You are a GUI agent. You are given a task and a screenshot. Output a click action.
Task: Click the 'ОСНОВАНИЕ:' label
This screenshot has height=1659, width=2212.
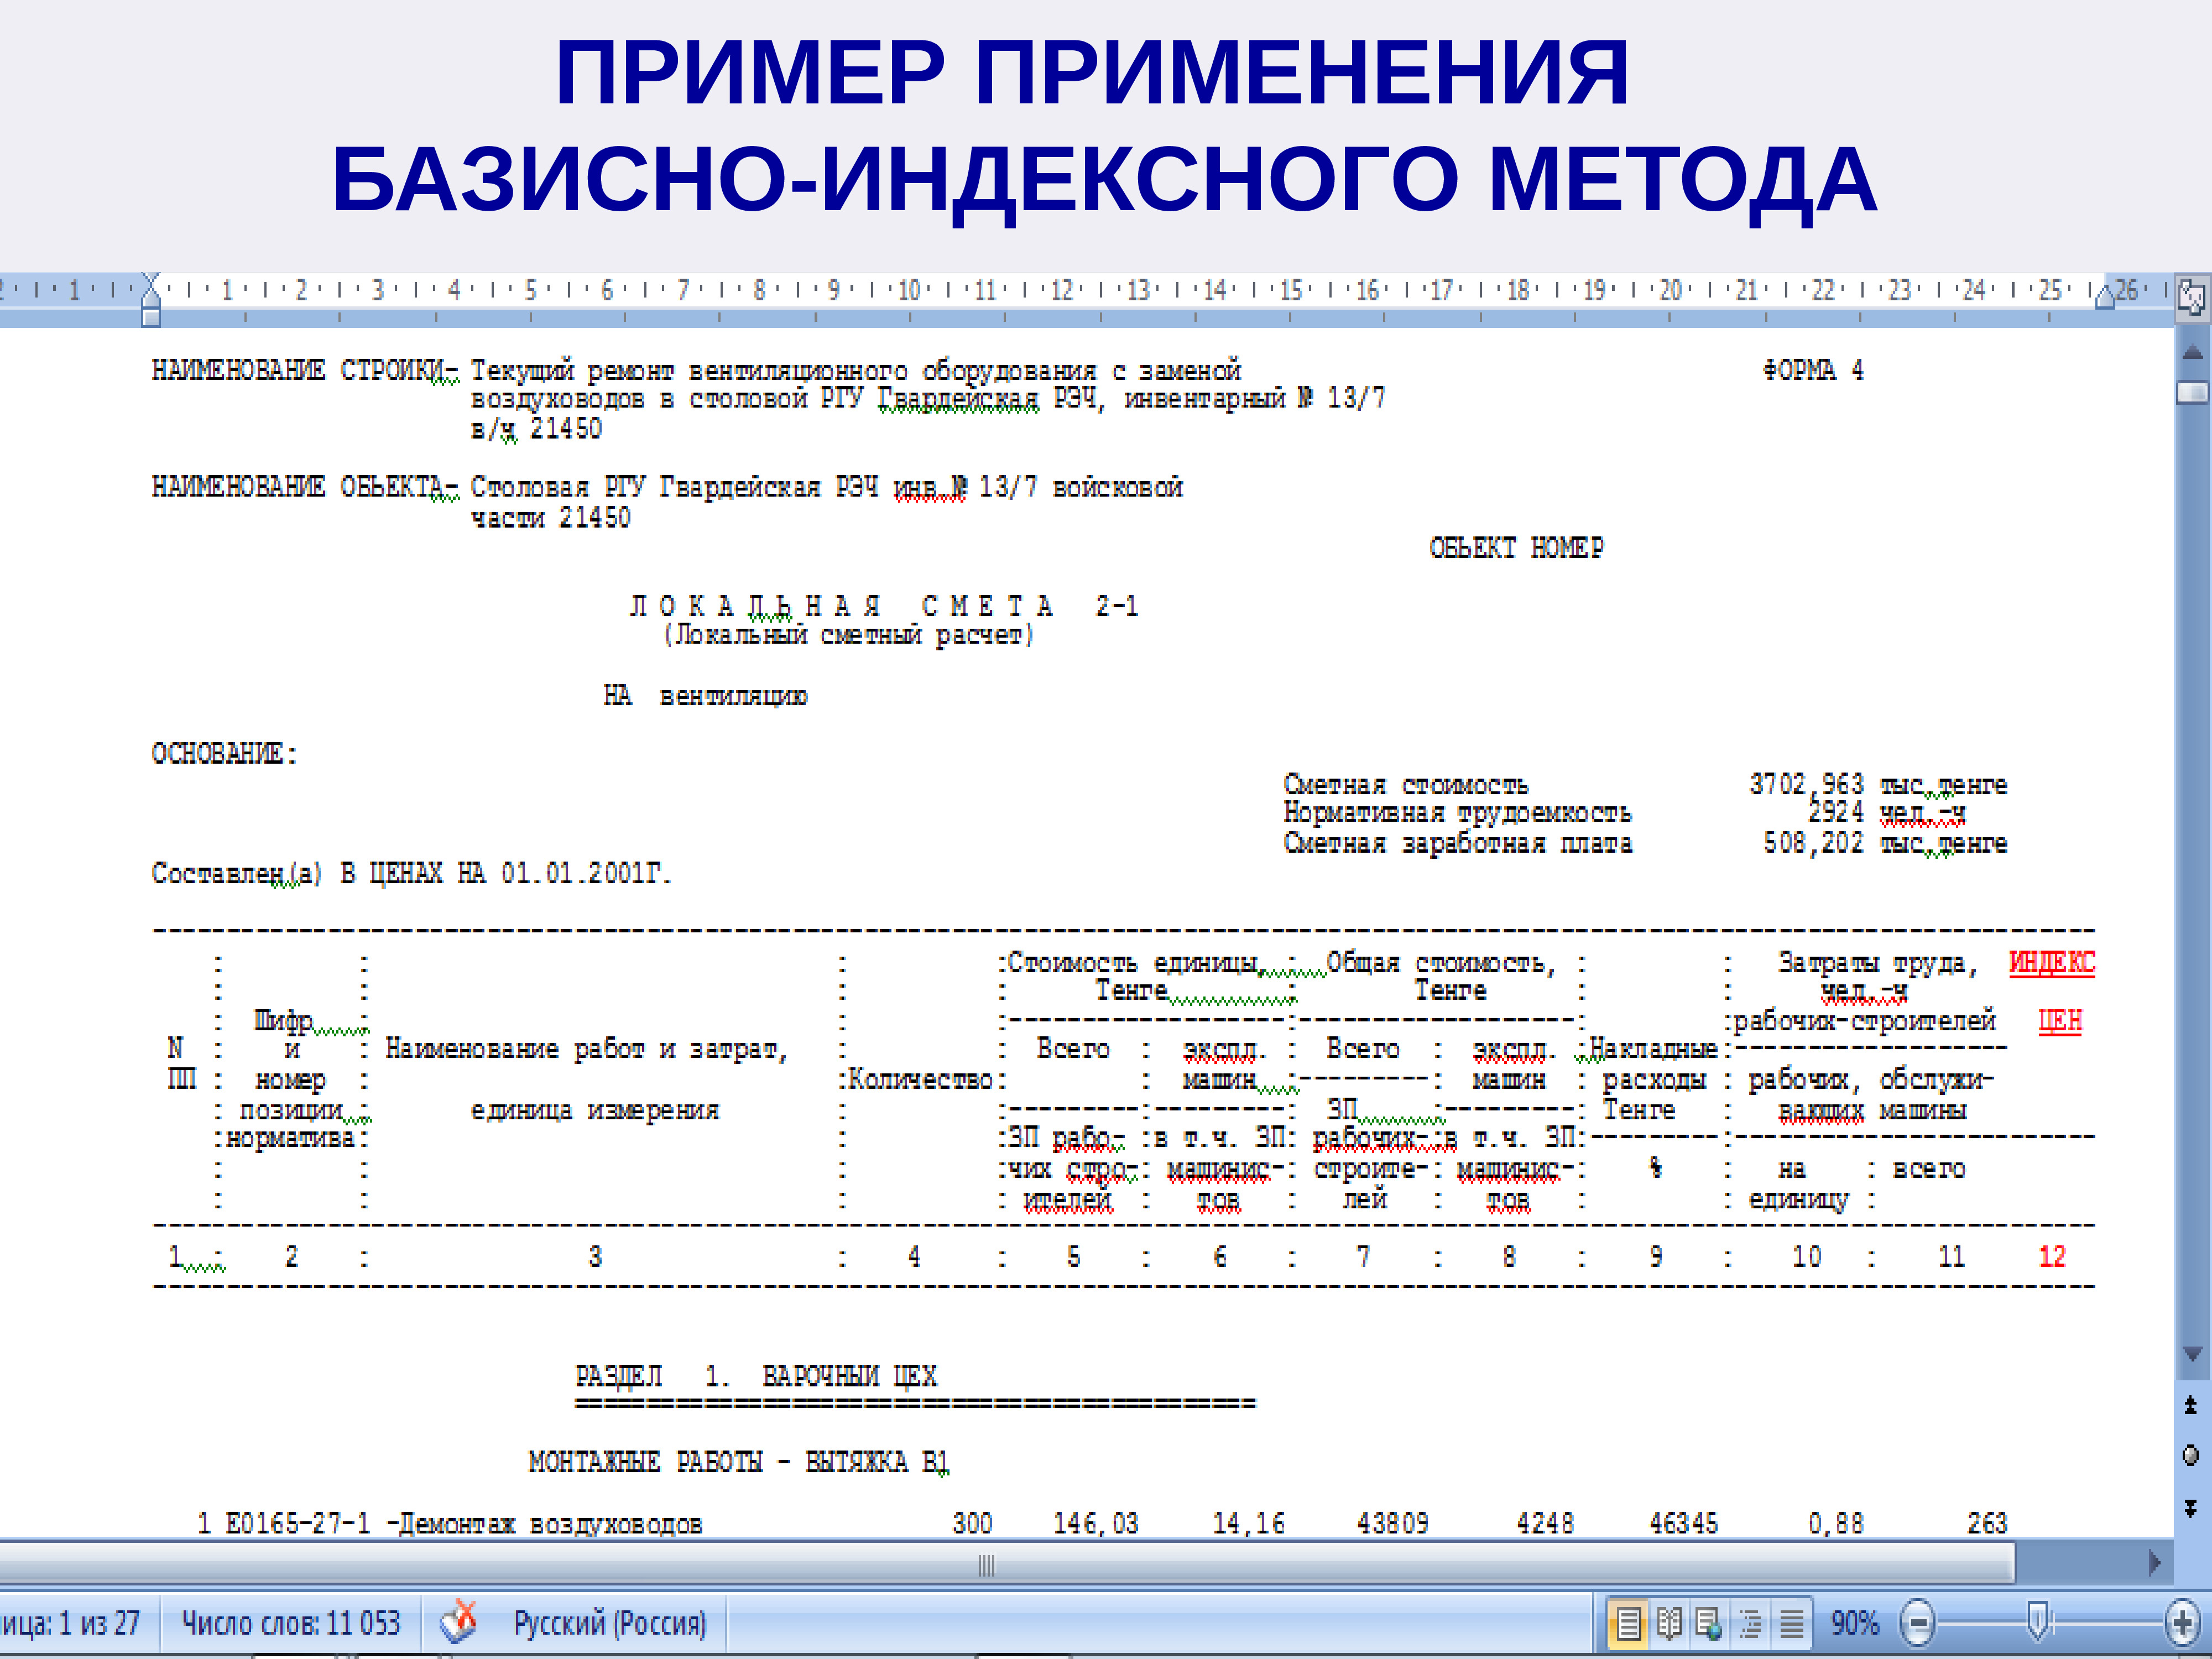tap(225, 754)
